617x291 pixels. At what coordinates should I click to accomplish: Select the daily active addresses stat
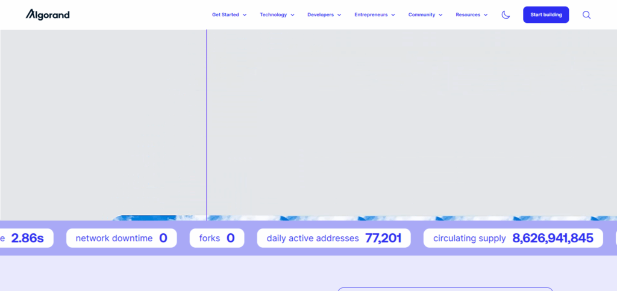tap(333, 238)
